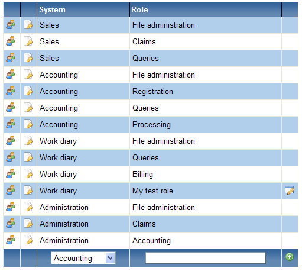Select the Registration role cell
The height and width of the screenshot is (271, 302).
[x=206, y=91]
